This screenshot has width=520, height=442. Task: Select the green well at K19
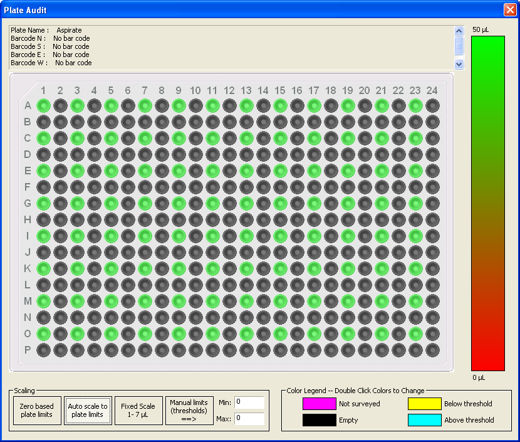pyautogui.click(x=348, y=268)
